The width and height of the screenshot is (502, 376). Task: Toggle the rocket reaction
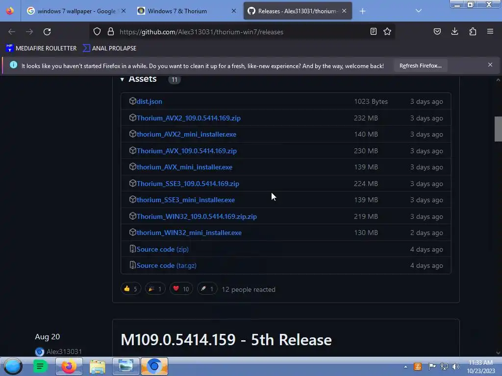click(207, 289)
